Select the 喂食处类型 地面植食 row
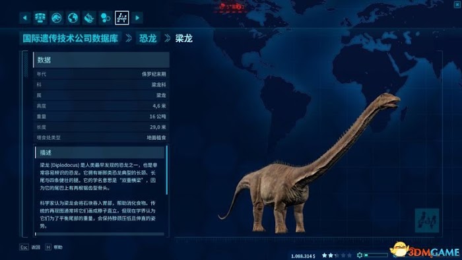Viewport: 462px width, 260px height. [x=102, y=137]
